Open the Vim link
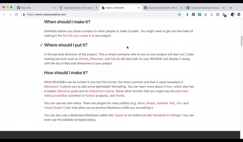Viewport: 243px width, 142px height. pos(179,103)
